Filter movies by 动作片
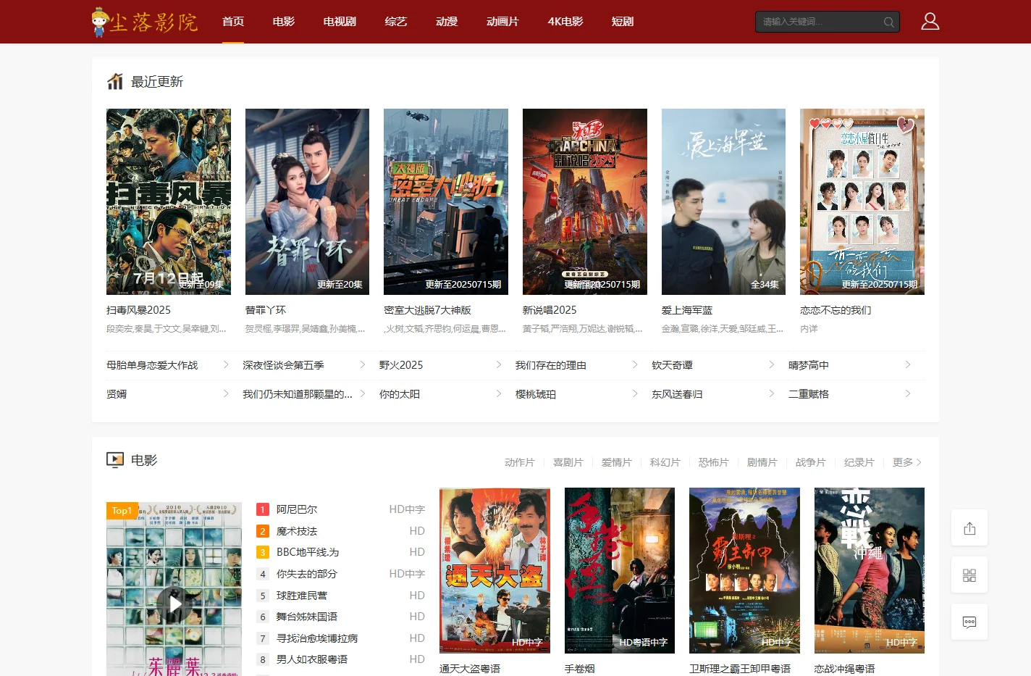The height and width of the screenshot is (676, 1031). click(520, 462)
